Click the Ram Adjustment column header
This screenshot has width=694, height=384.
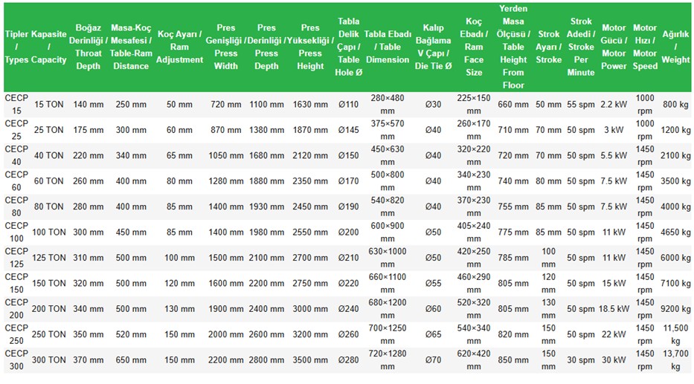[180, 47]
